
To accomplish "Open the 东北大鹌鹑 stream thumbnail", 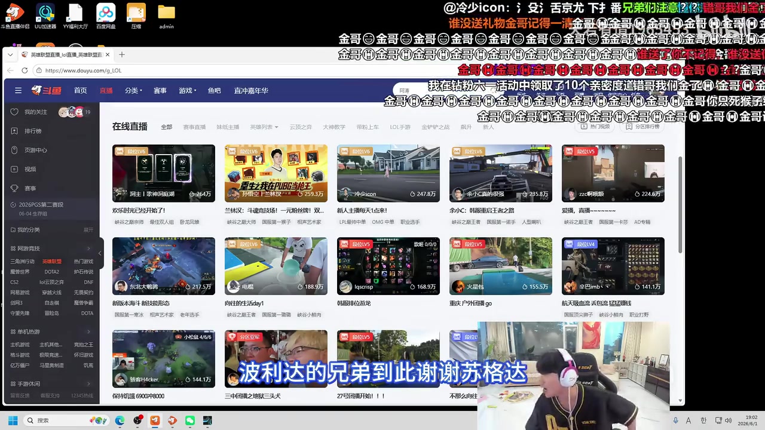I will click(164, 266).
